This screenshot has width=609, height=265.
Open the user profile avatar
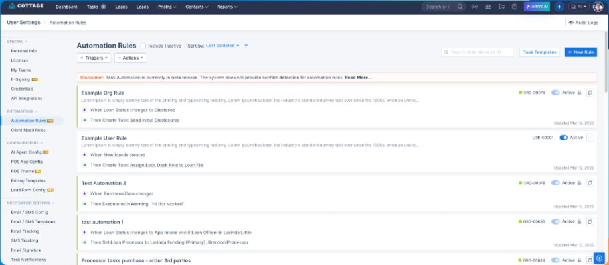point(598,7)
